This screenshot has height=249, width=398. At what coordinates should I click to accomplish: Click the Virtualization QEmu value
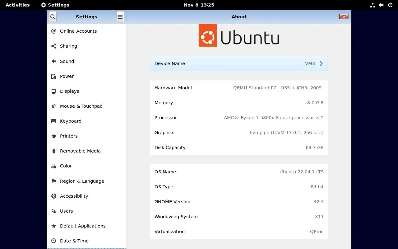[x=317, y=232]
